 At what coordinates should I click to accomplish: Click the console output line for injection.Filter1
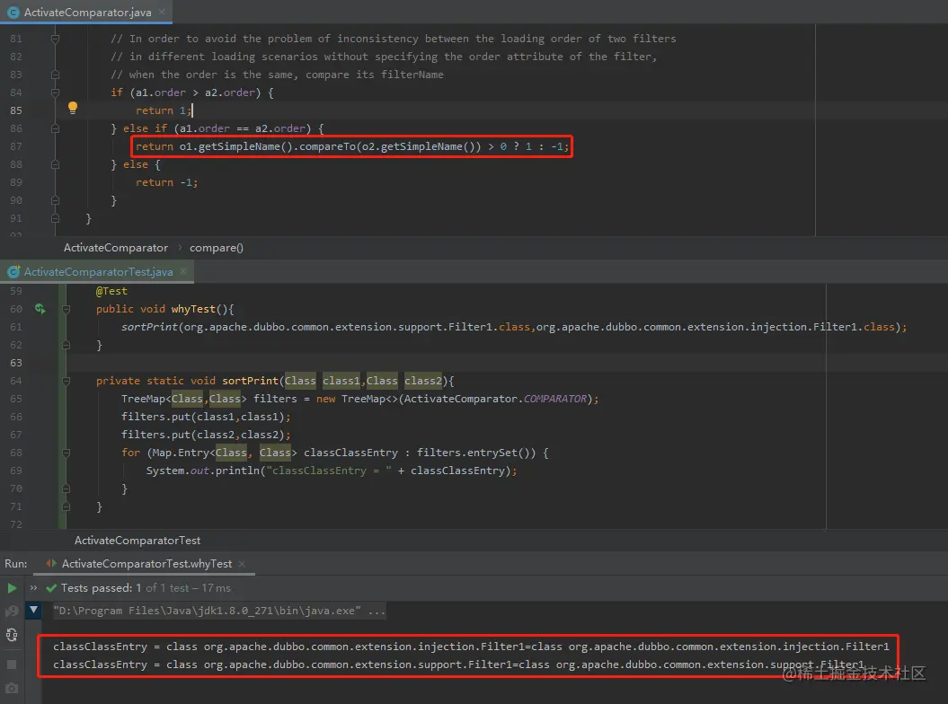pyautogui.click(x=471, y=647)
